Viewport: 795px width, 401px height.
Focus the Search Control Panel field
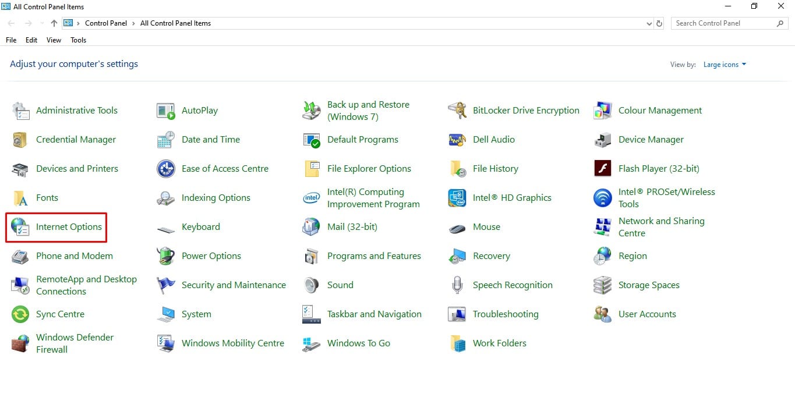click(730, 23)
